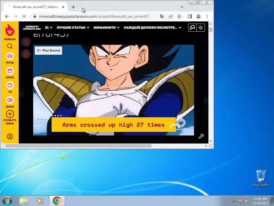Click the site lock security icon

click(35, 16)
